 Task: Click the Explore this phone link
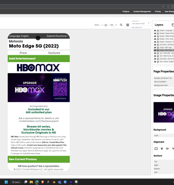pyautogui.click(x=58, y=36)
